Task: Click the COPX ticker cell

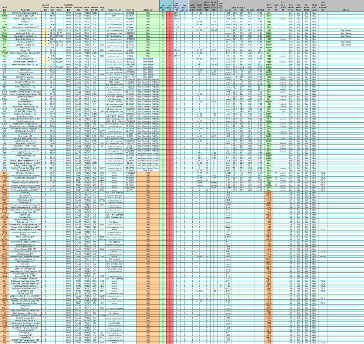Action: (x=5, y=19)
